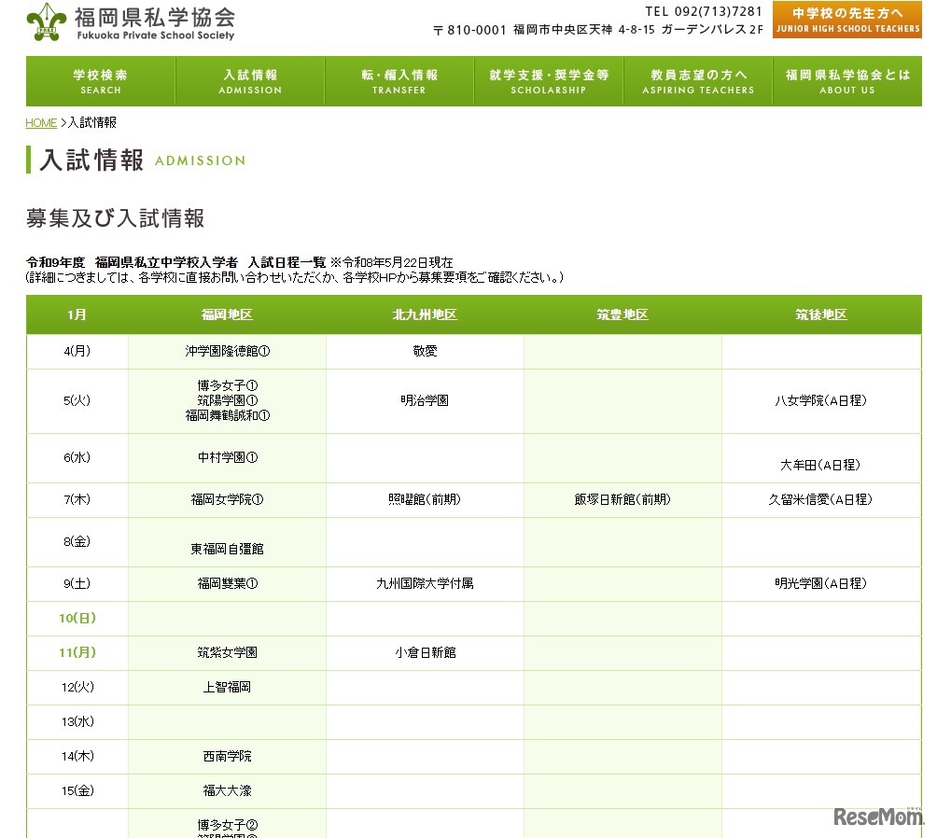This screenshot has width=937, height=838.
Task: Click 博多女子② in the bottom row
Action: pos(227,826)
